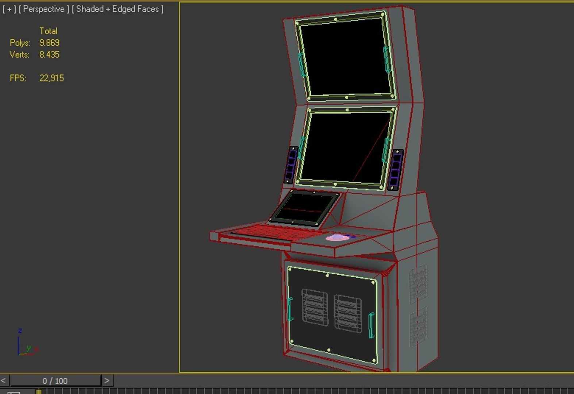Click the yellow frame marker on the track bar
Image resolution: width=574 pixels, height=394 pixels.
[x=39, y=391]
